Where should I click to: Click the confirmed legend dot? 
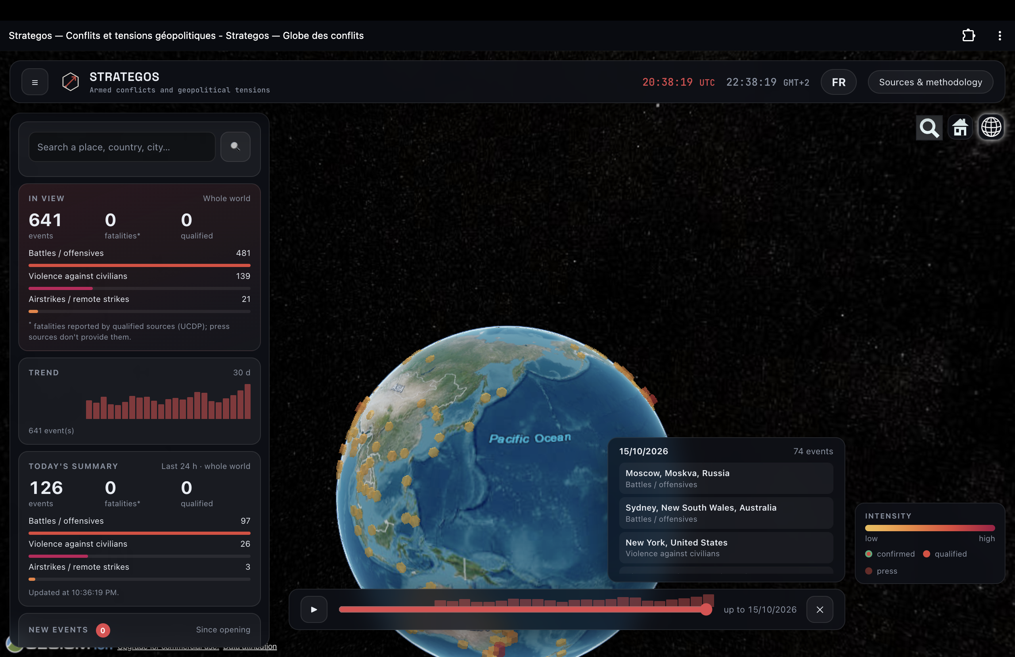pyautogui.click(x=868, y=554)
